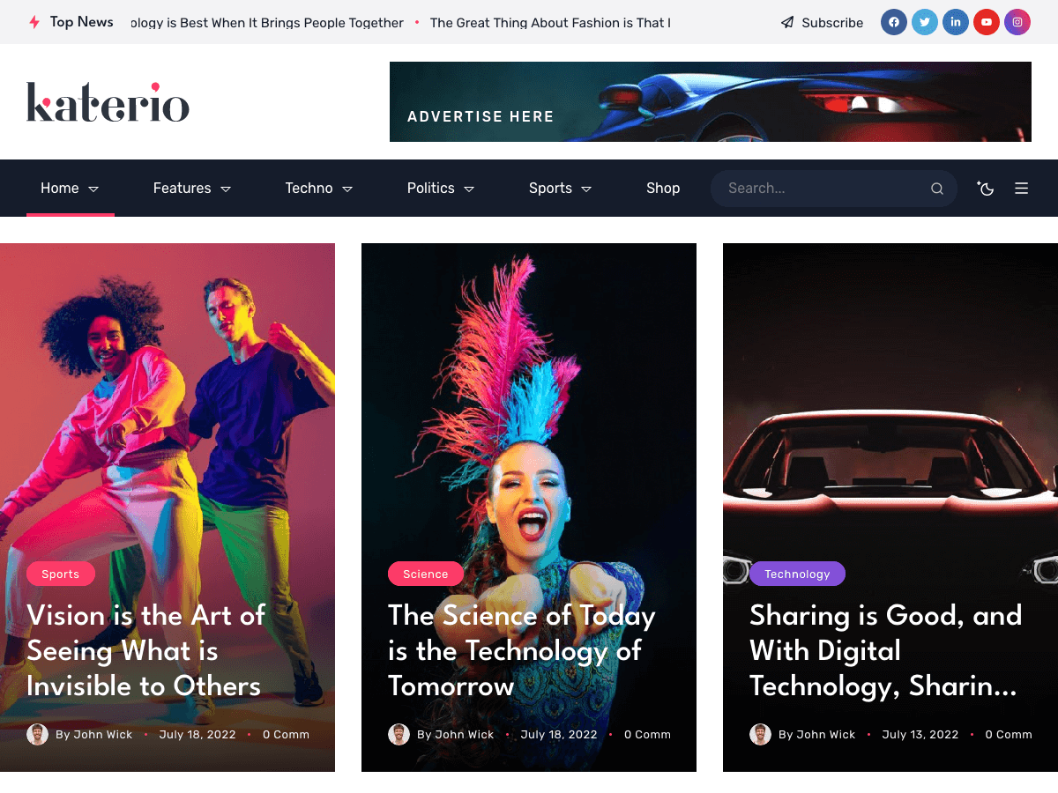
Task: Expand the Home menu dropdown arrow
Action: click(93, 189)
